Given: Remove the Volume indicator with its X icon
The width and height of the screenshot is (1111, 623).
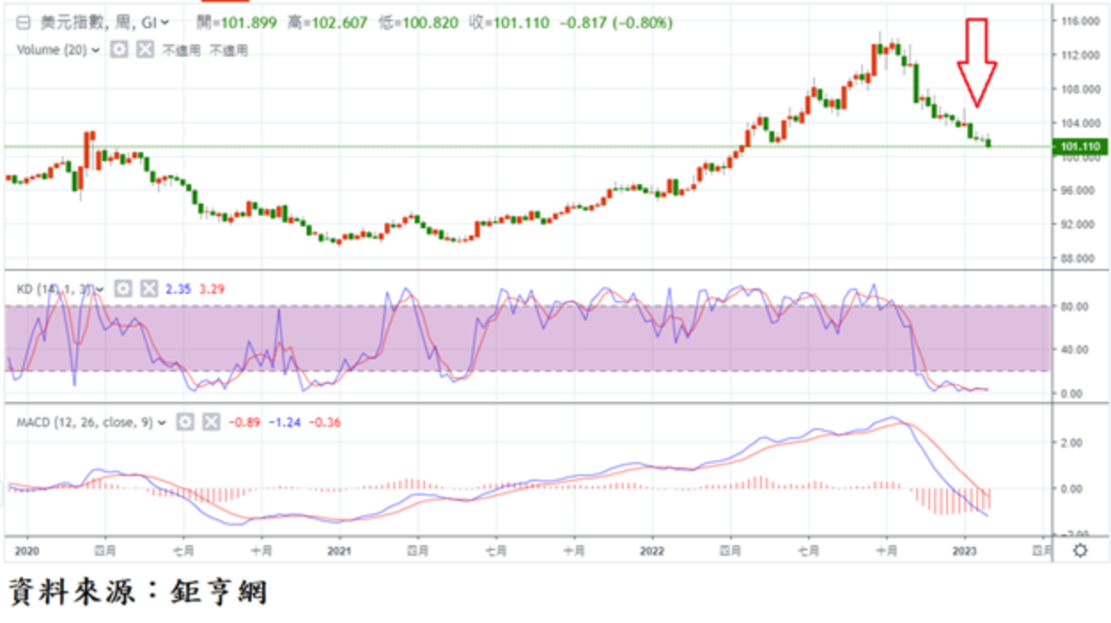Looking at the screenshot, I should (145, 50).
